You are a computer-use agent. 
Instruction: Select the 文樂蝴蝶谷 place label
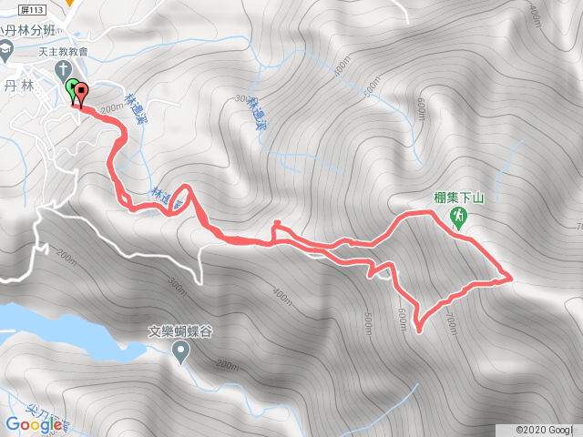[x=180, y=331]
